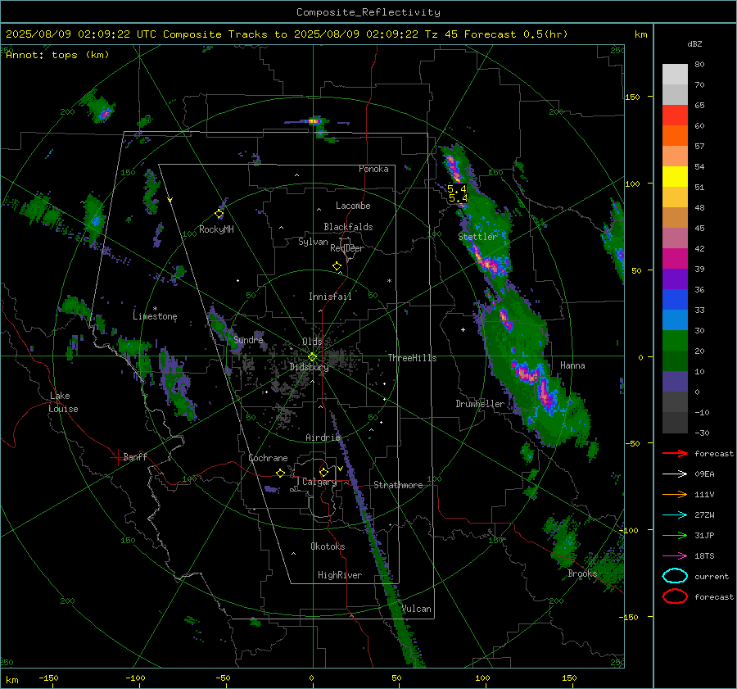Click the cyan 27ZW arrow legend icon
737x689 pixels.
coord(675,515)
